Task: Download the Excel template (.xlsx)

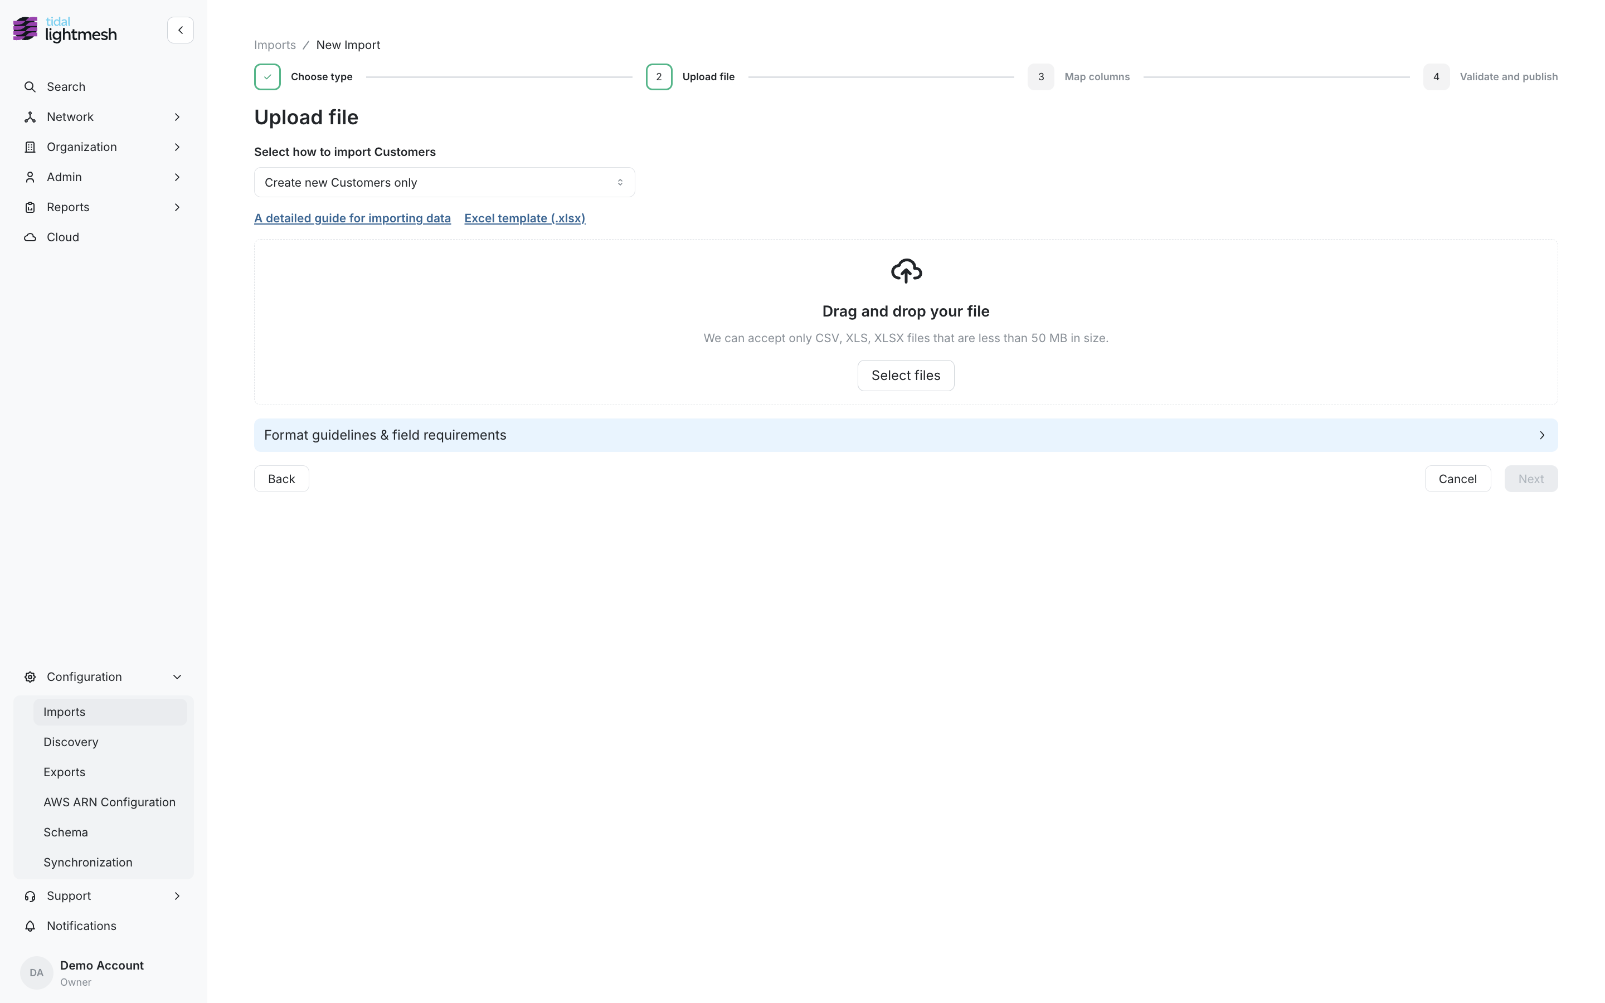Action: click(524, 218)
